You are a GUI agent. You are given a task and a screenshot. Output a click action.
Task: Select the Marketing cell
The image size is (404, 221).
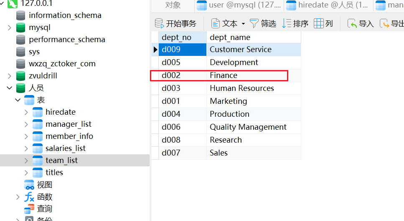click(254, 101)
